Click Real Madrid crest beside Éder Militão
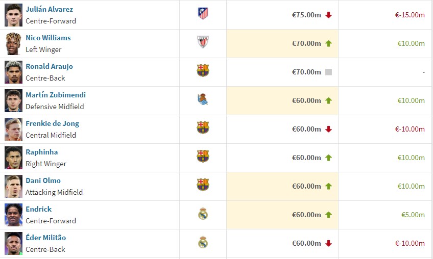 [203, 242]
